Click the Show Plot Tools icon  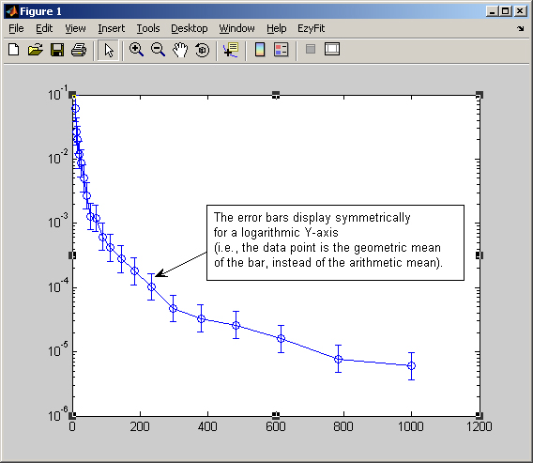[332, 49]
